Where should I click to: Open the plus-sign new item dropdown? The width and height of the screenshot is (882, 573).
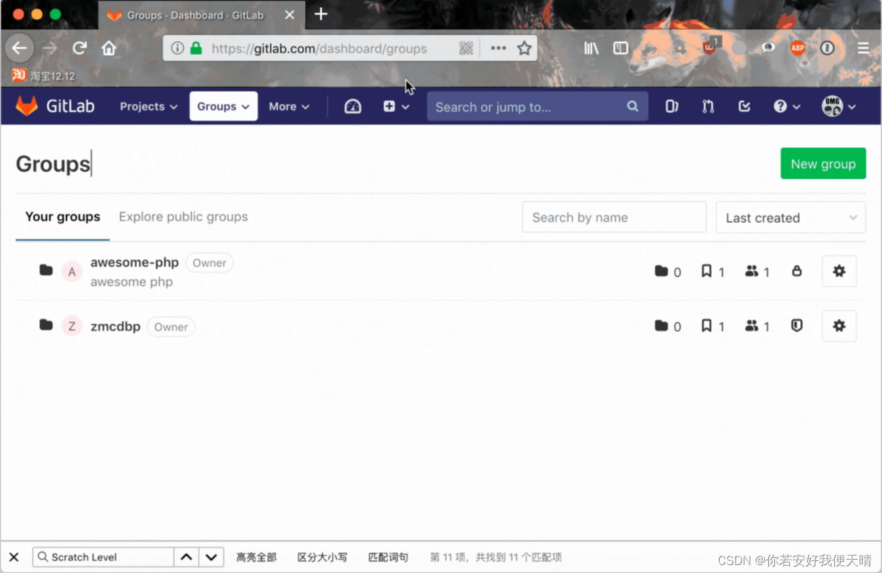(x=395, y=106)
